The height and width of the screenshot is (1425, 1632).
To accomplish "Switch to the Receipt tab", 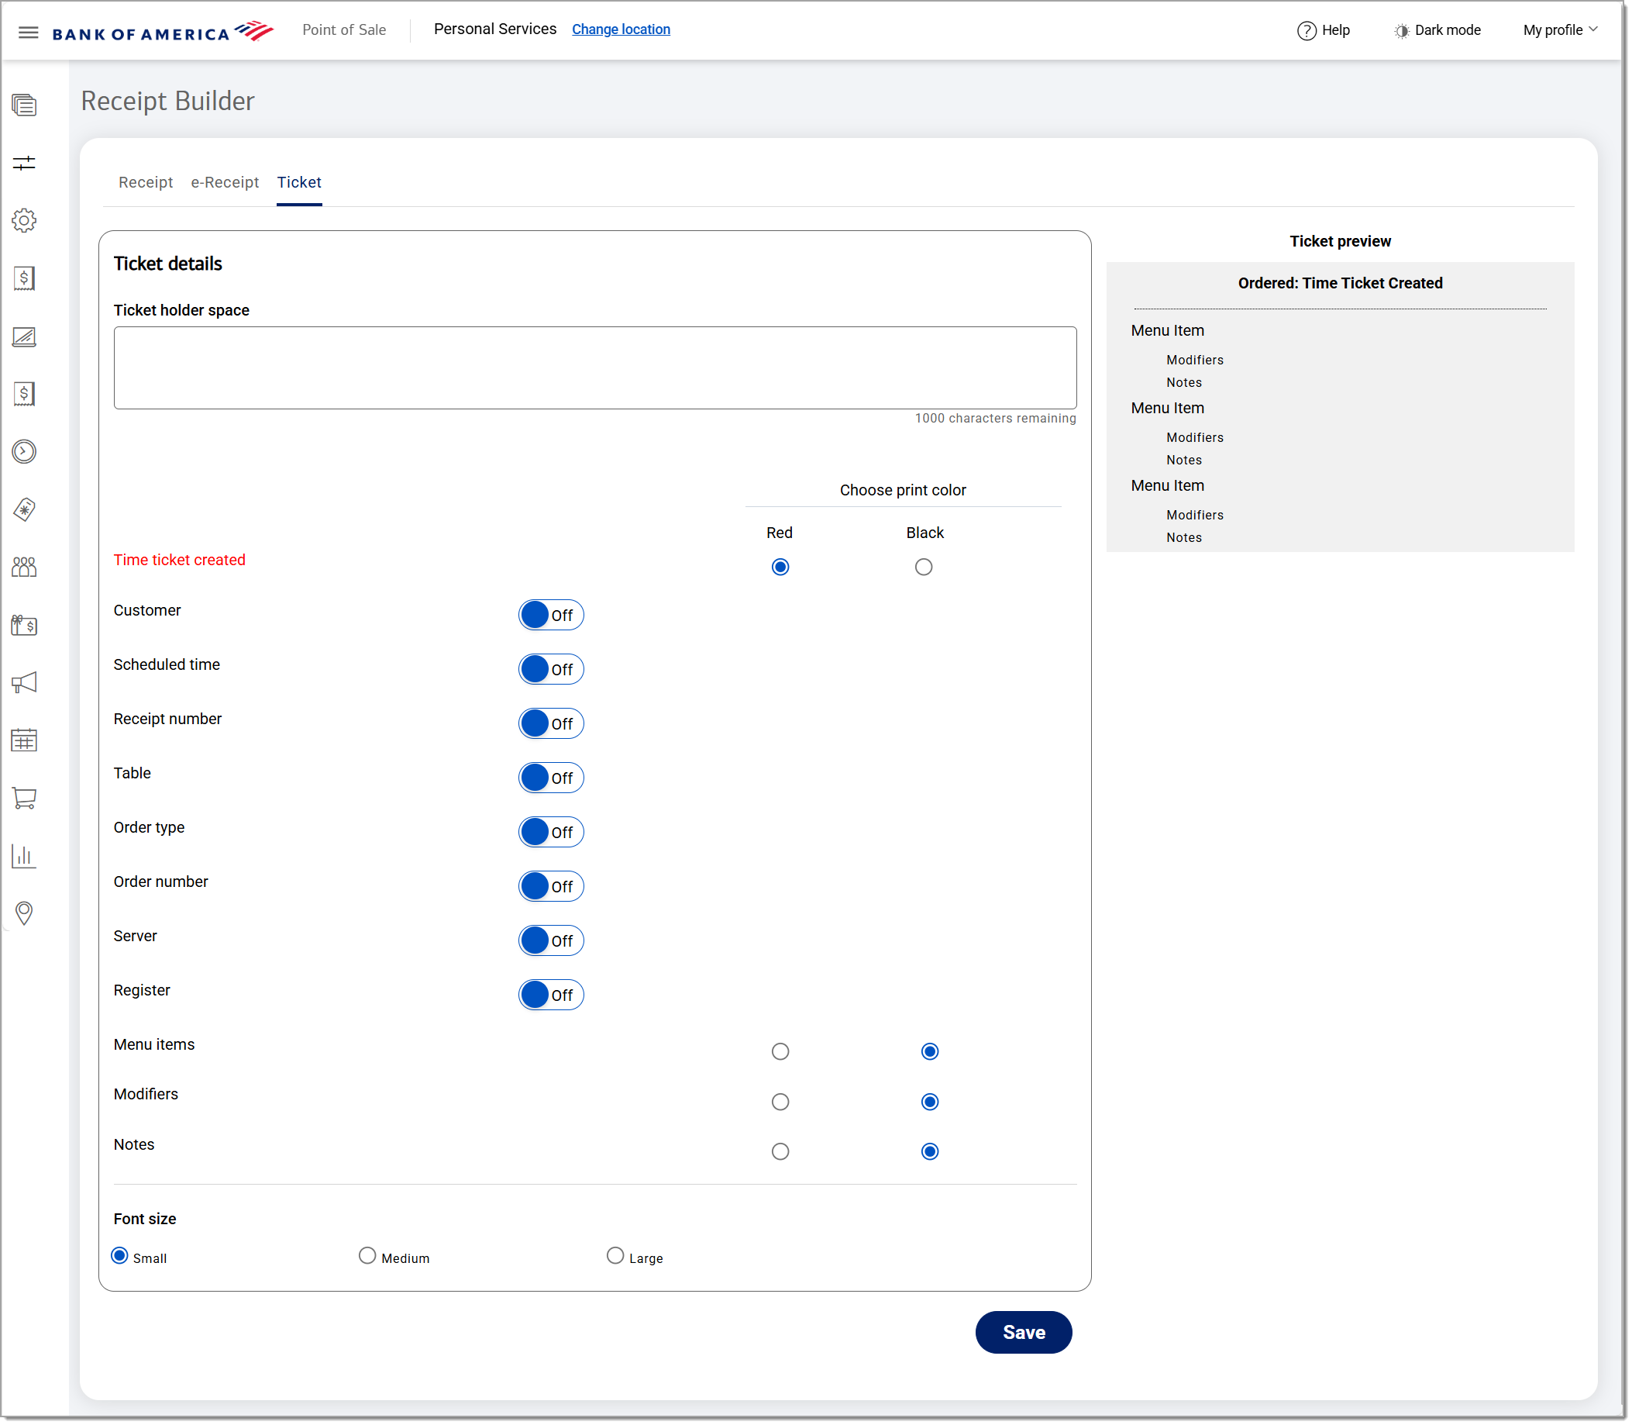I will [x=146, y=183].
